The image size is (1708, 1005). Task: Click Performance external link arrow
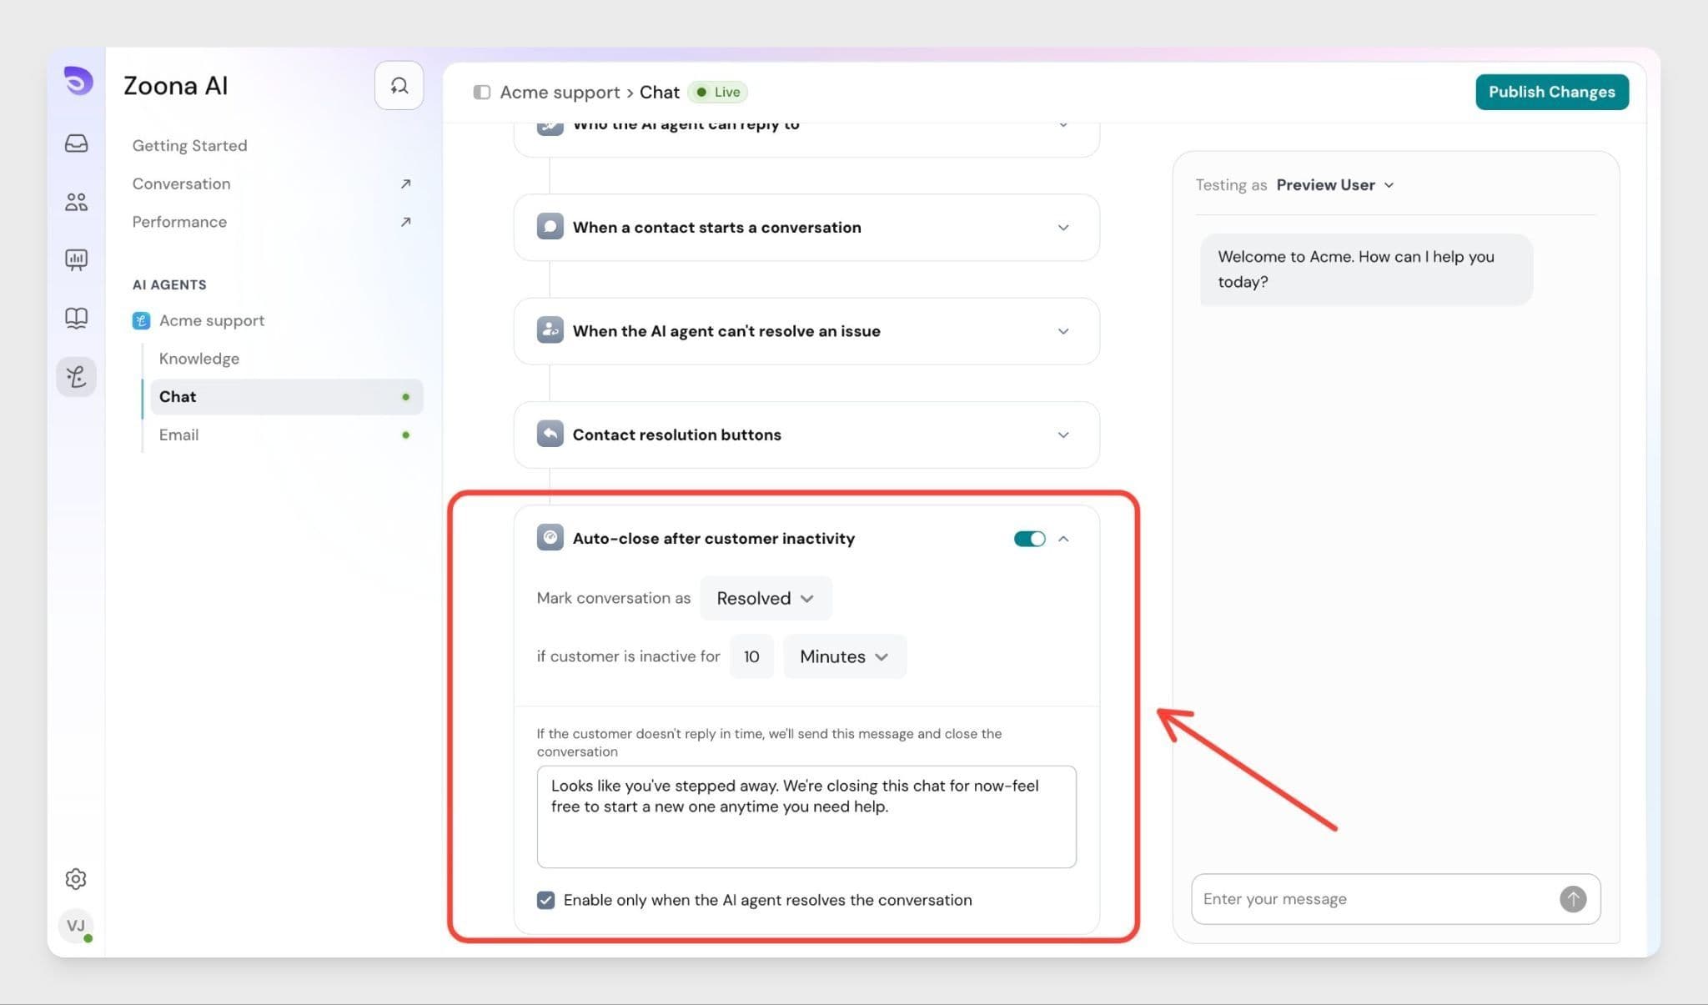(405, 222)
